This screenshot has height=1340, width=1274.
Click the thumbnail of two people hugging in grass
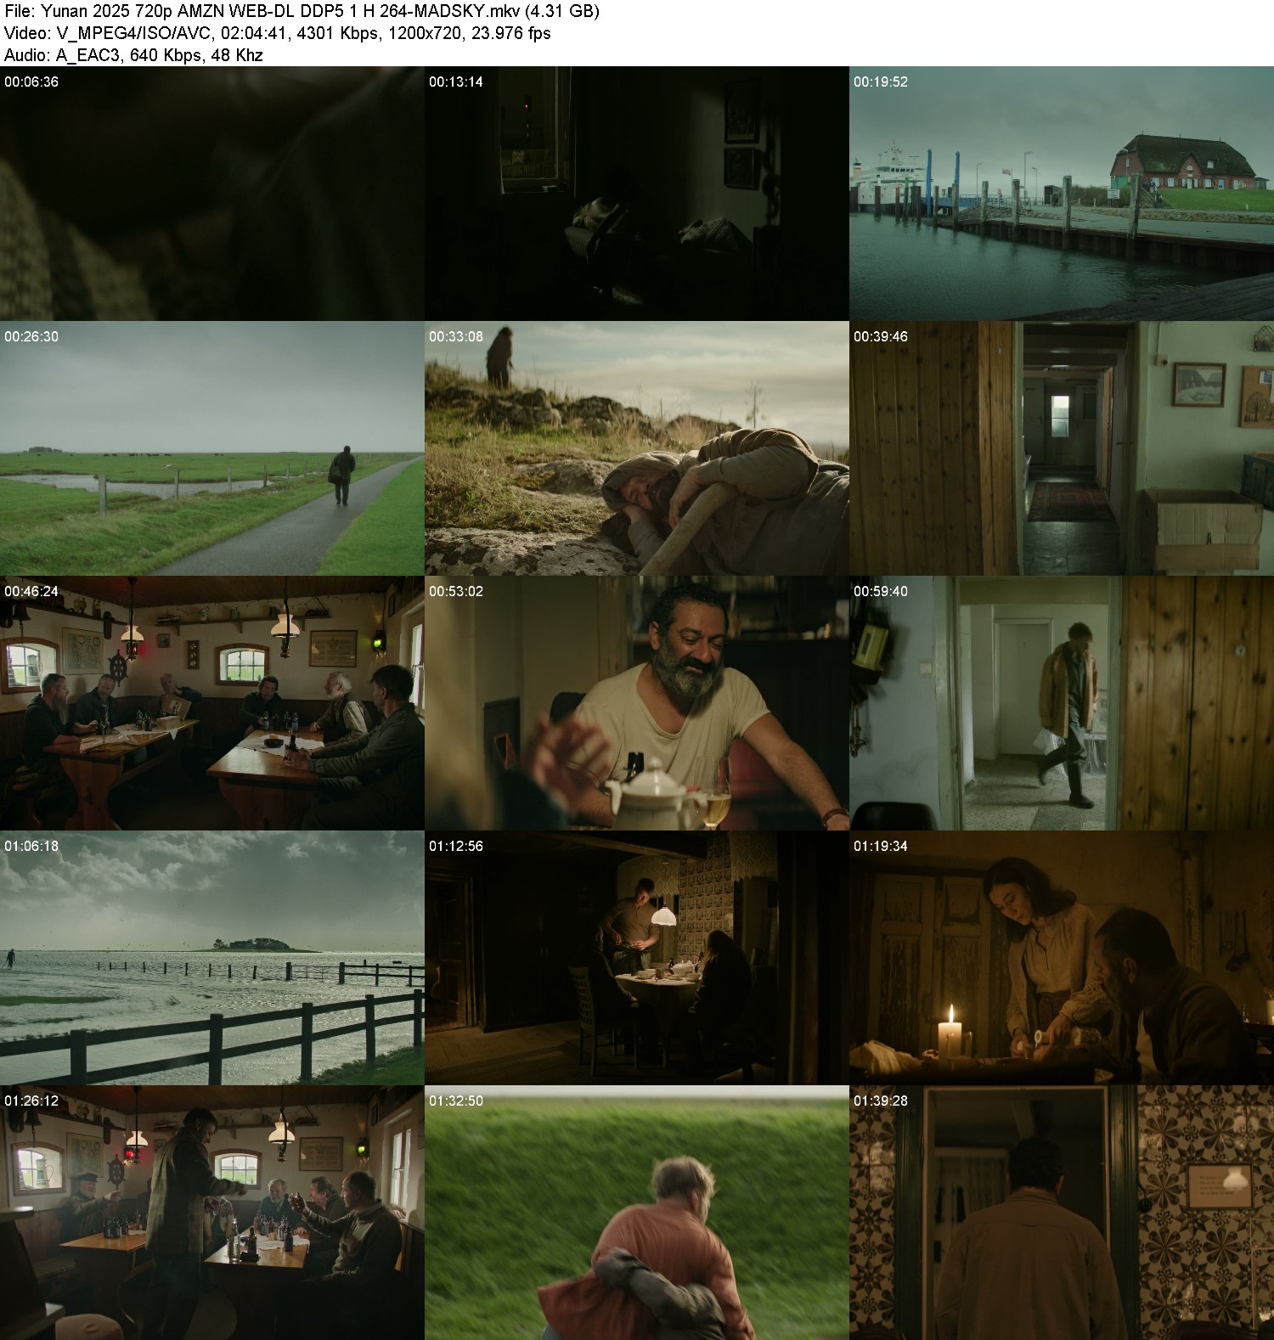click(637, 1213)
